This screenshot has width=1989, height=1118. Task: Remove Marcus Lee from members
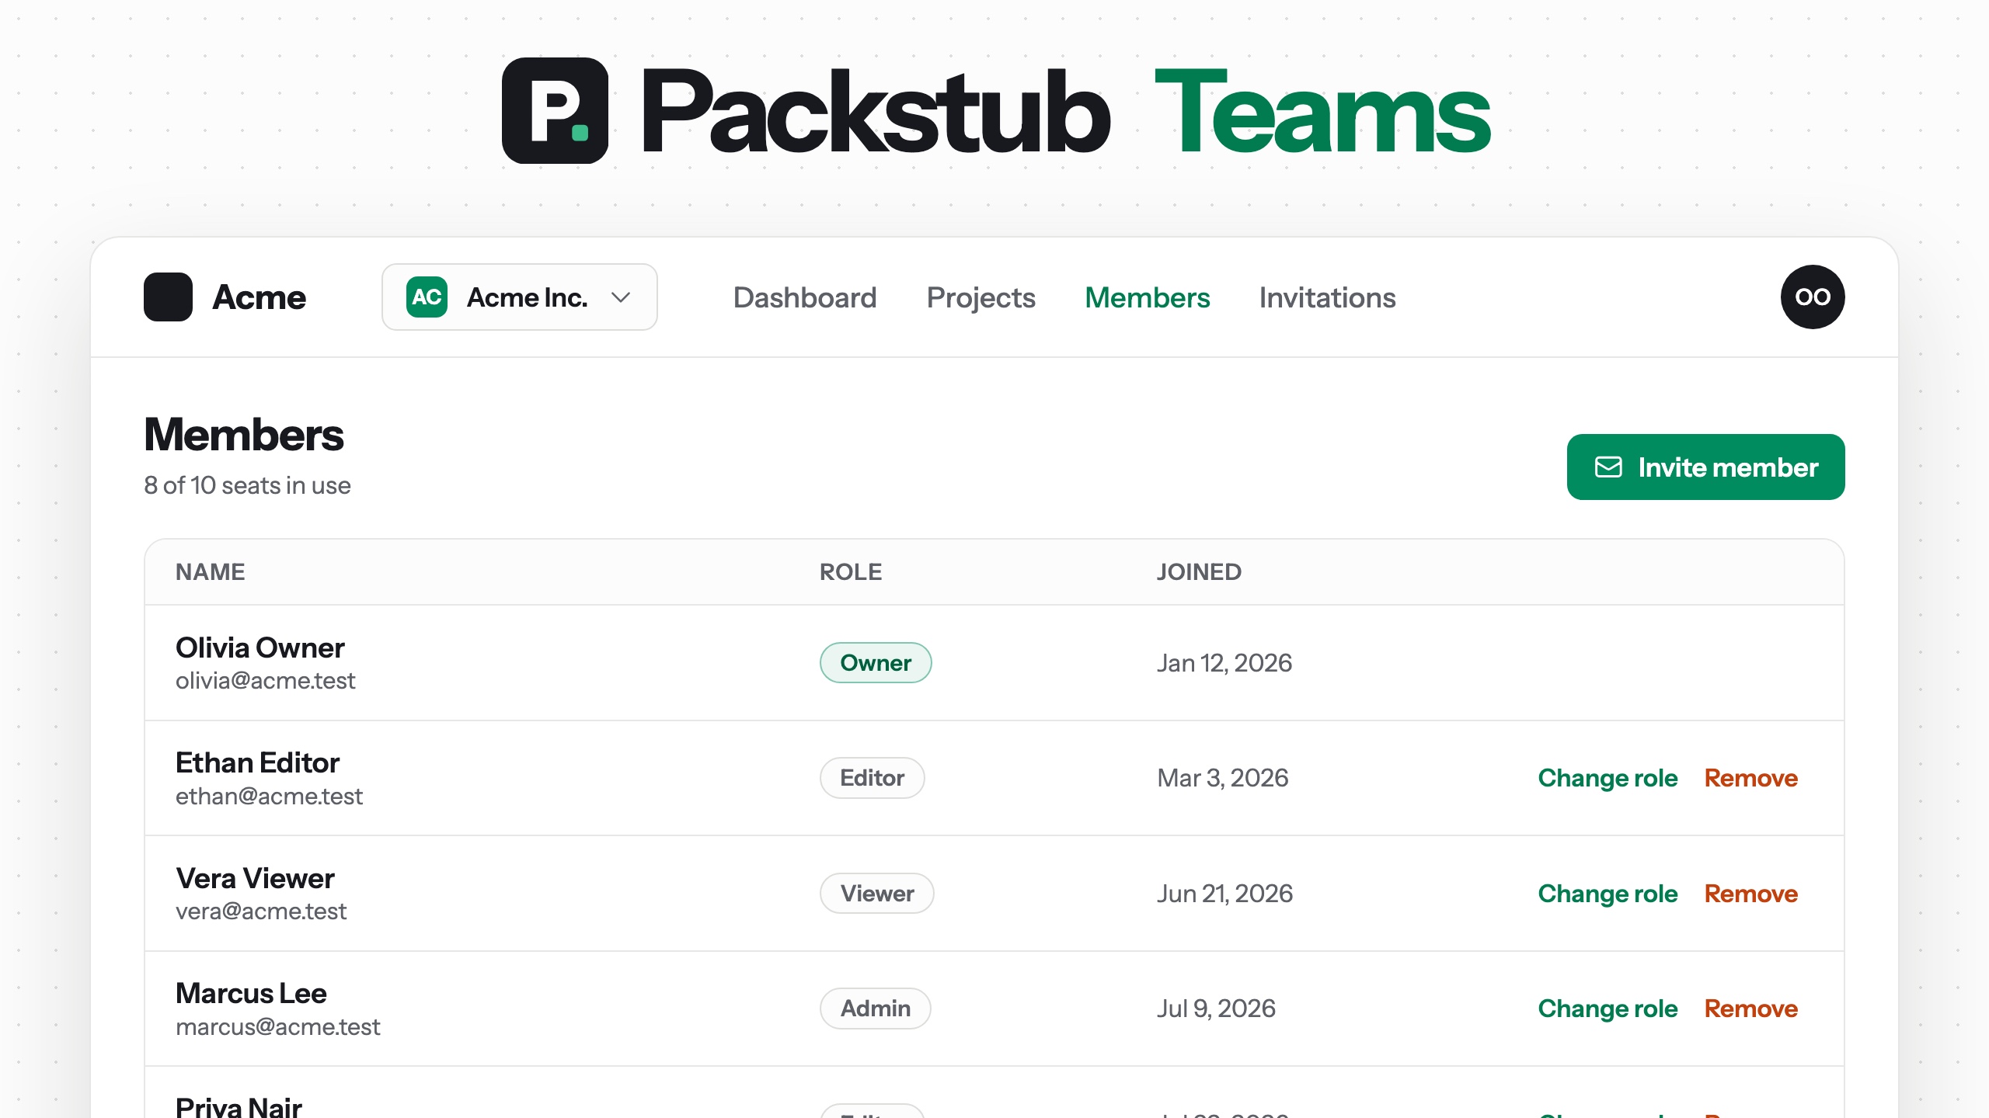pos(1750,1009)
